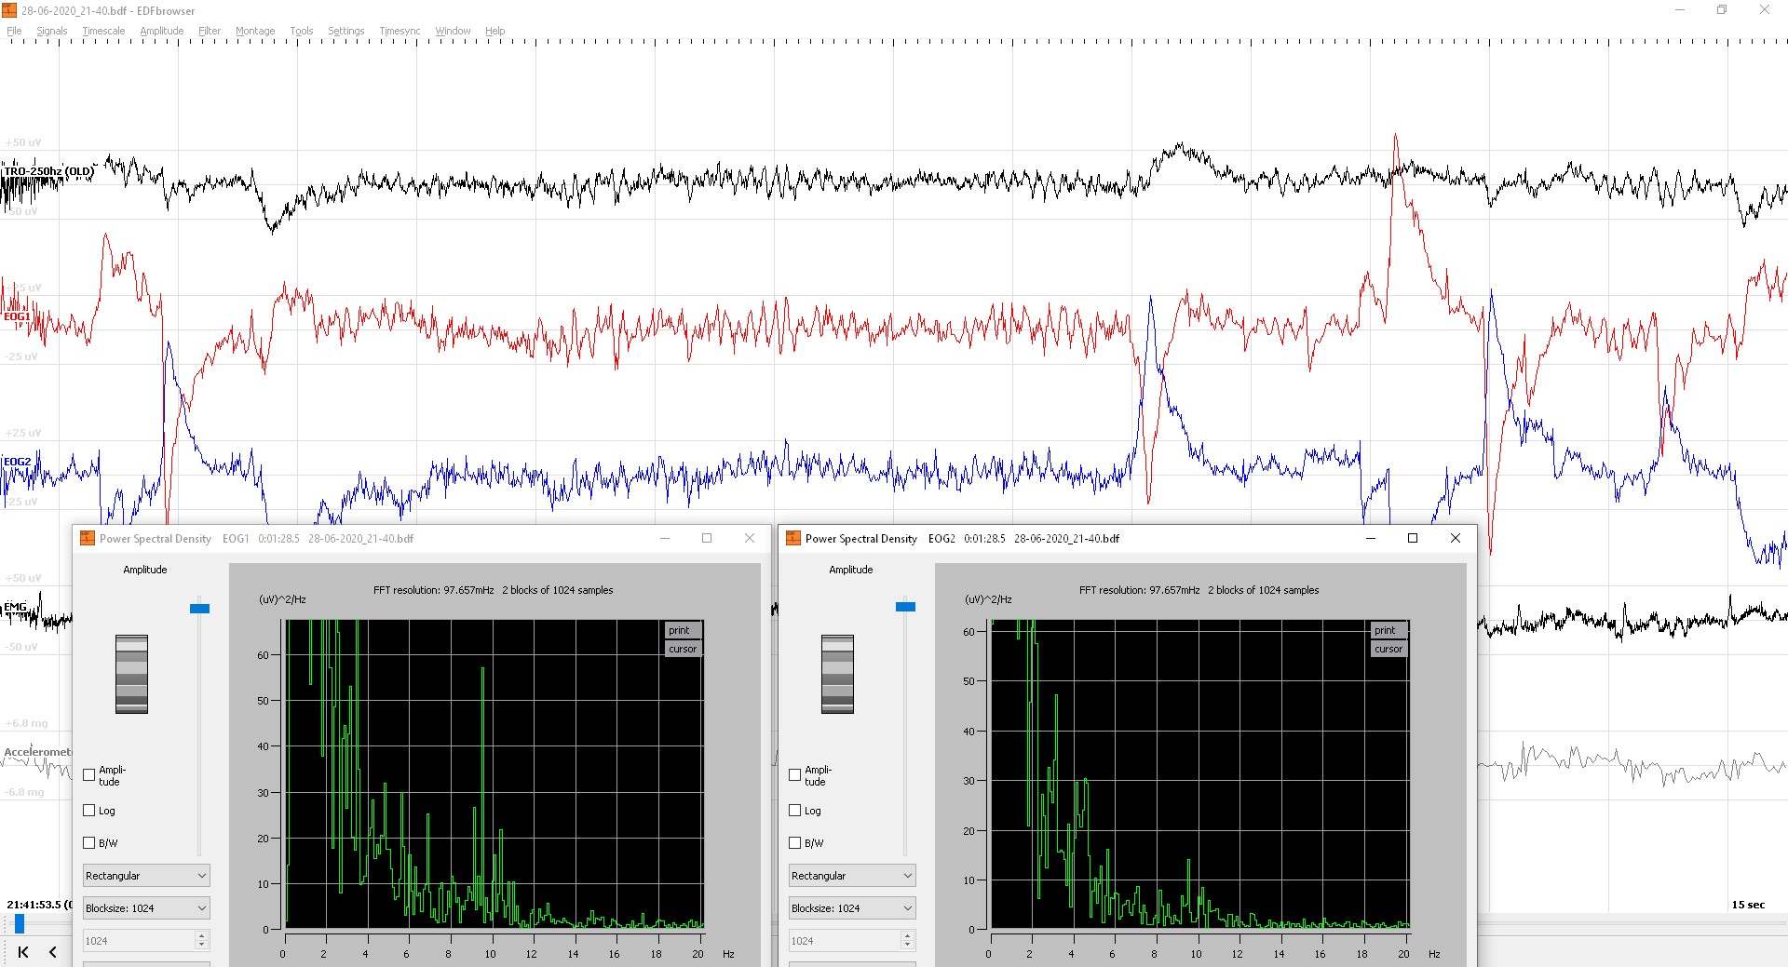
Task: Click the EDFbrowser app icon in title bar
Action: point(9,10)
